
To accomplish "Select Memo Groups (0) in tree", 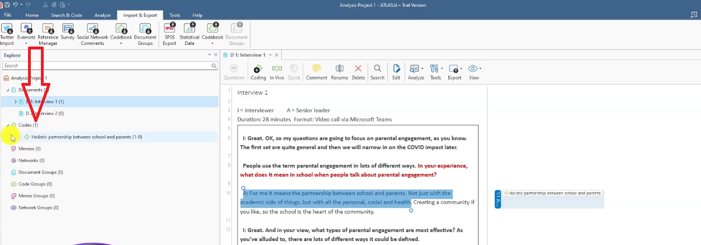I will coord(33,196).
